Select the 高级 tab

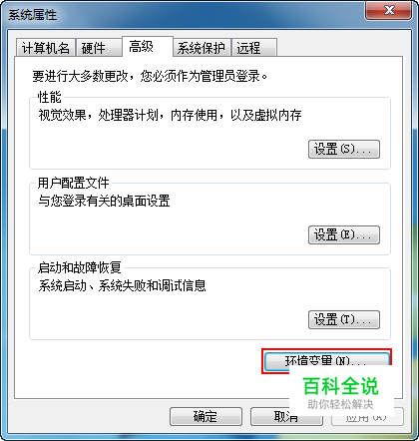click(148, 47)
